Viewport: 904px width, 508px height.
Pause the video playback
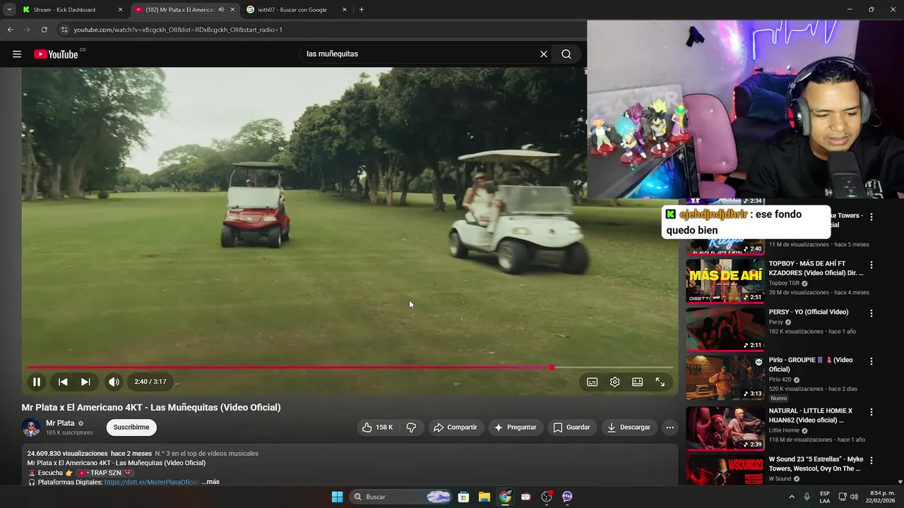(37, 382)
